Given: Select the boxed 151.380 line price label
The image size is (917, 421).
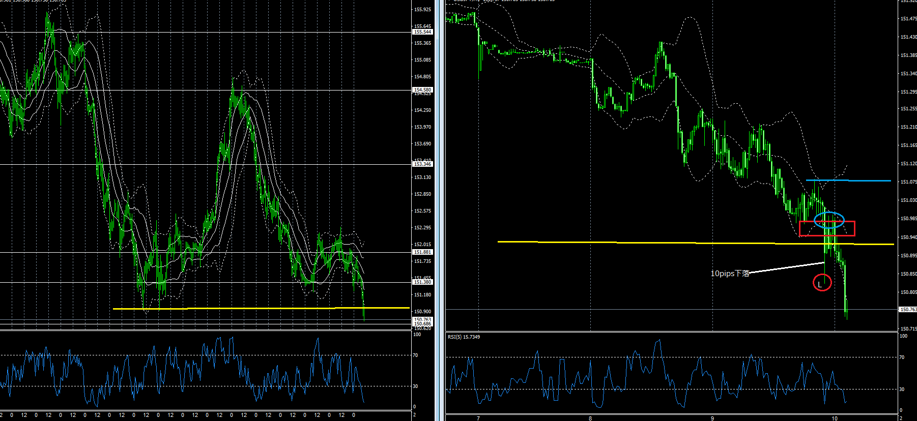Looking at the screenshot, I should tap(422, 282).
